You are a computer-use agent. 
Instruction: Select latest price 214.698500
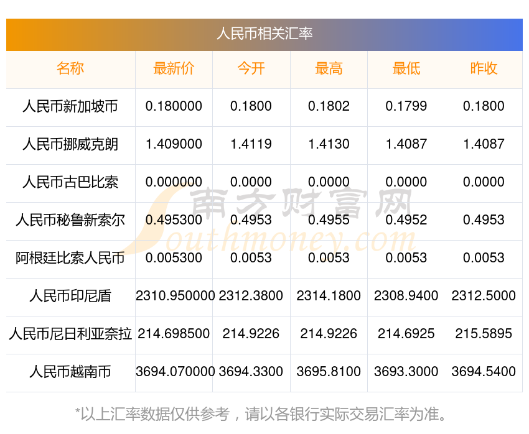(174, 334)
